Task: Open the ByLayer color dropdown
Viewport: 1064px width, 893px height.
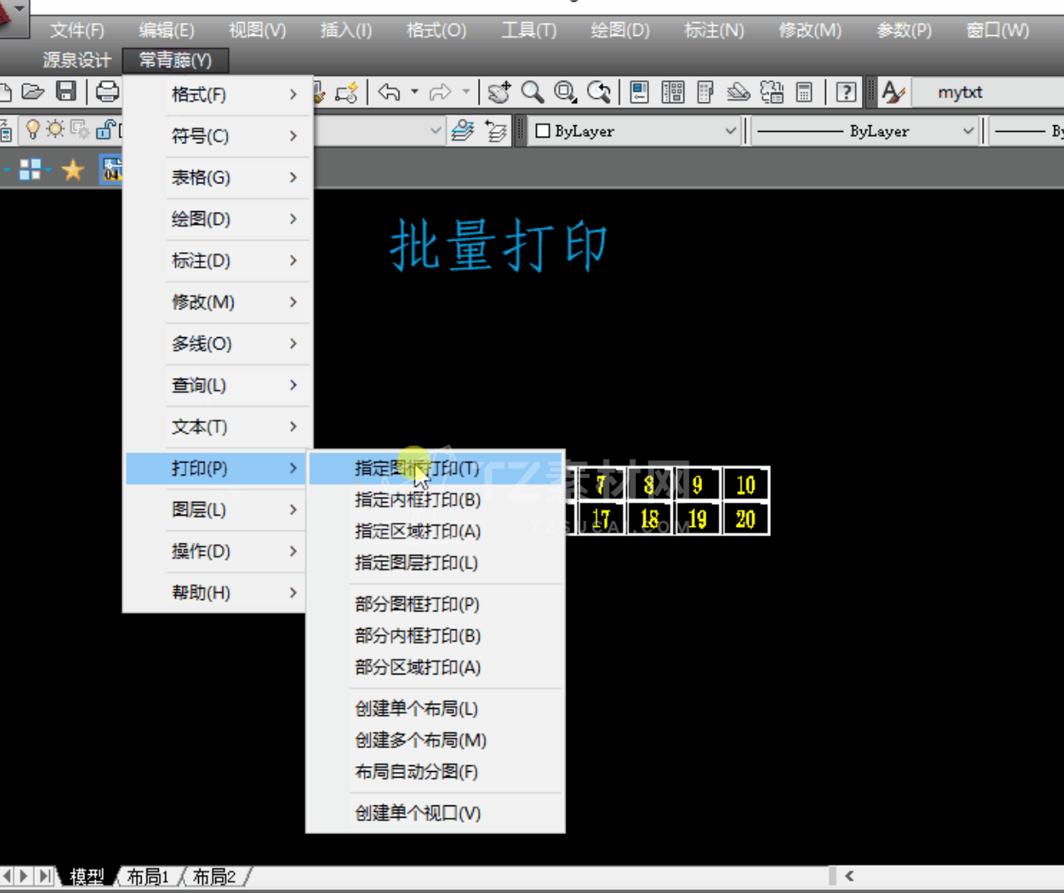Action: [636, 131]
